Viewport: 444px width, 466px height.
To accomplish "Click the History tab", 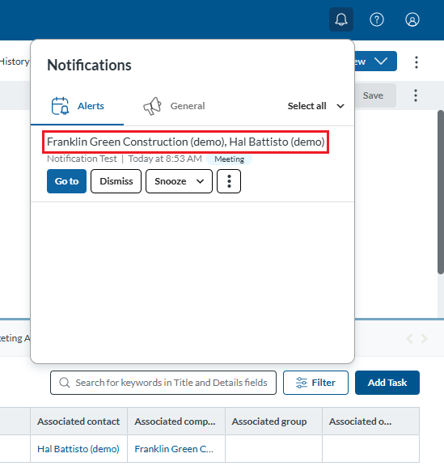I will (x=15, y=61).
